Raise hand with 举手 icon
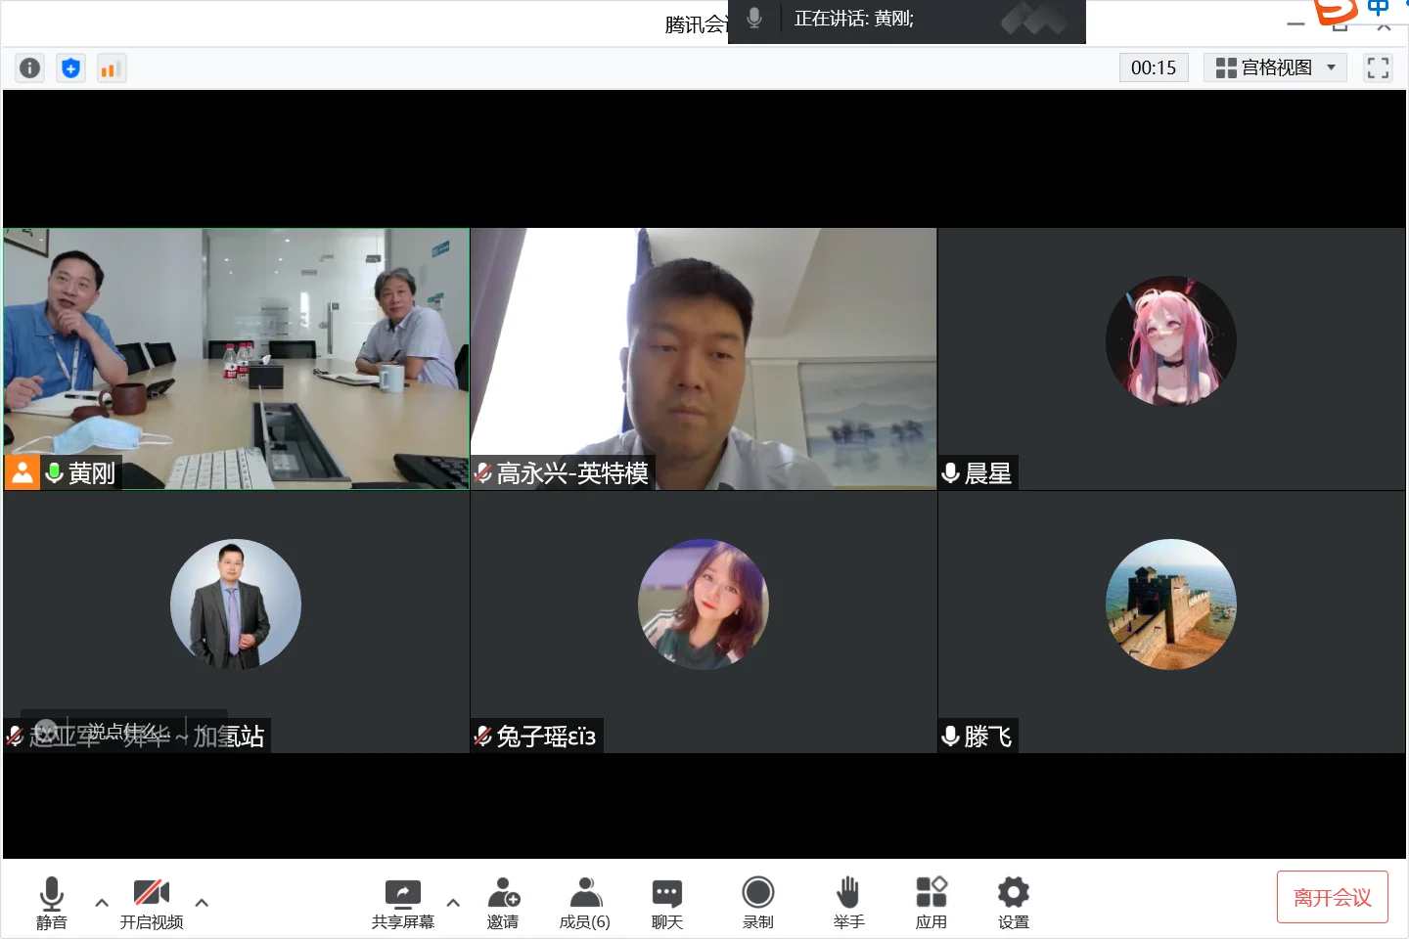 click(848, 902)
